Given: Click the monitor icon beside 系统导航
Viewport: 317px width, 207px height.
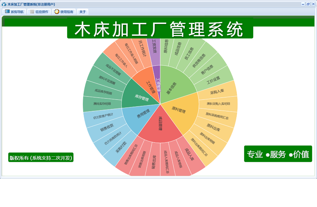Looking at the screenshot, I should 7,12.
